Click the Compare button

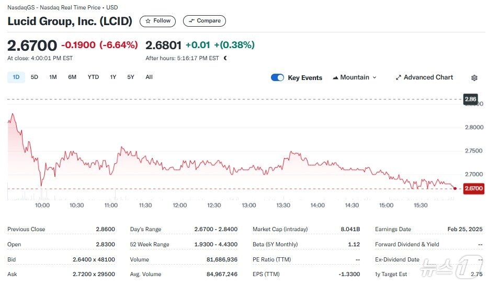coord(204,21)
